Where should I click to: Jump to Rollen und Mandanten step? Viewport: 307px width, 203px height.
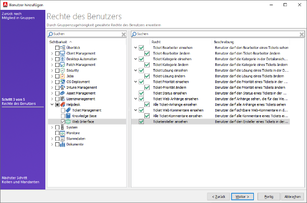click(20, 180)
